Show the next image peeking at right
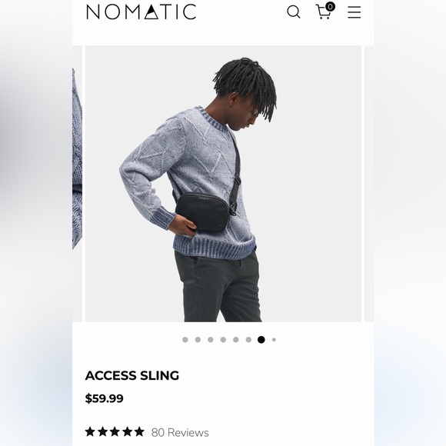This screenshot has width=446, height=446. click(x=369, y=184)
